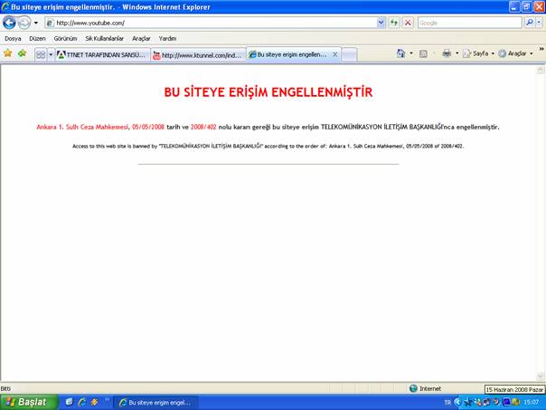Open the Başlat start menu
The width and height of the screenshot is (546, 410).
tap(29, 403)
